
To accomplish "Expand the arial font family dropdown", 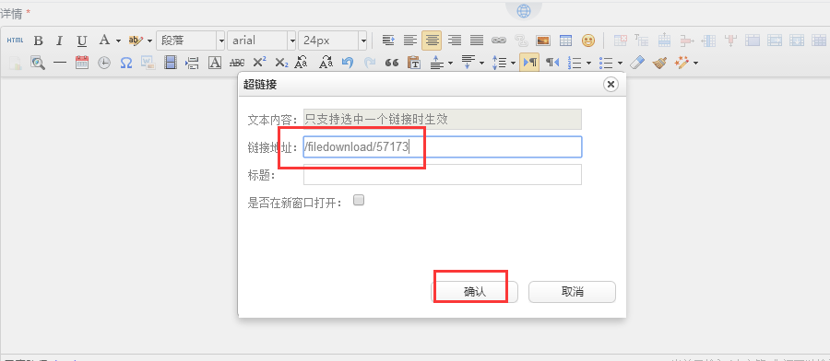I will (x=262, y=41).
